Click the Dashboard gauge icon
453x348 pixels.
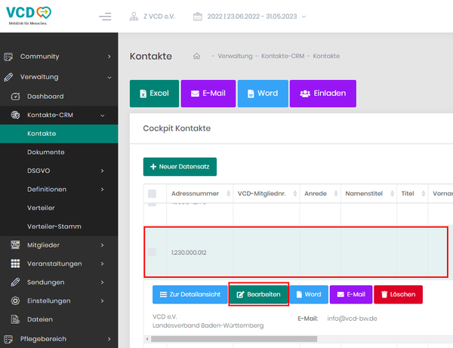coord(15,97)
